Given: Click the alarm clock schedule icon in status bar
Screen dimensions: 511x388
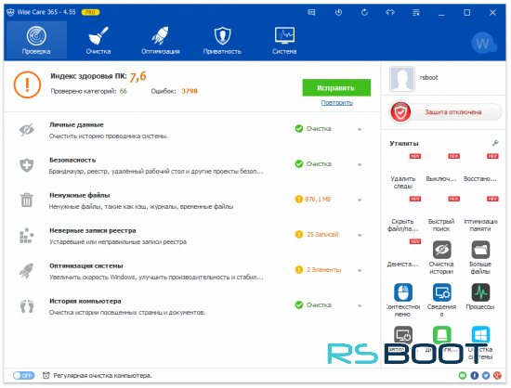Looking at the screenshot, I should [x=46, y=375].
